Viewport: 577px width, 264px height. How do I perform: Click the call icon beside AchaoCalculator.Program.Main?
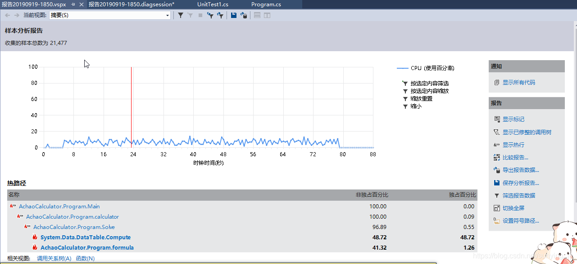point(13,206)
